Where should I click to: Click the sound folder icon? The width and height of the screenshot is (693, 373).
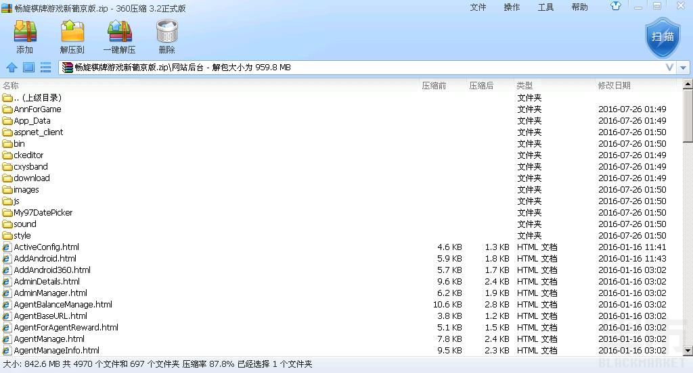[x=7, y=224]
